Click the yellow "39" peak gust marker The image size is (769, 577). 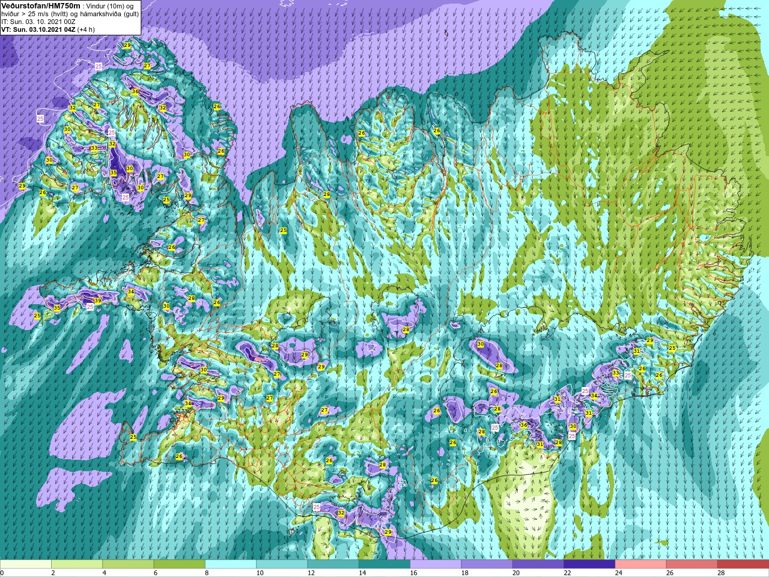click(97, 301)
